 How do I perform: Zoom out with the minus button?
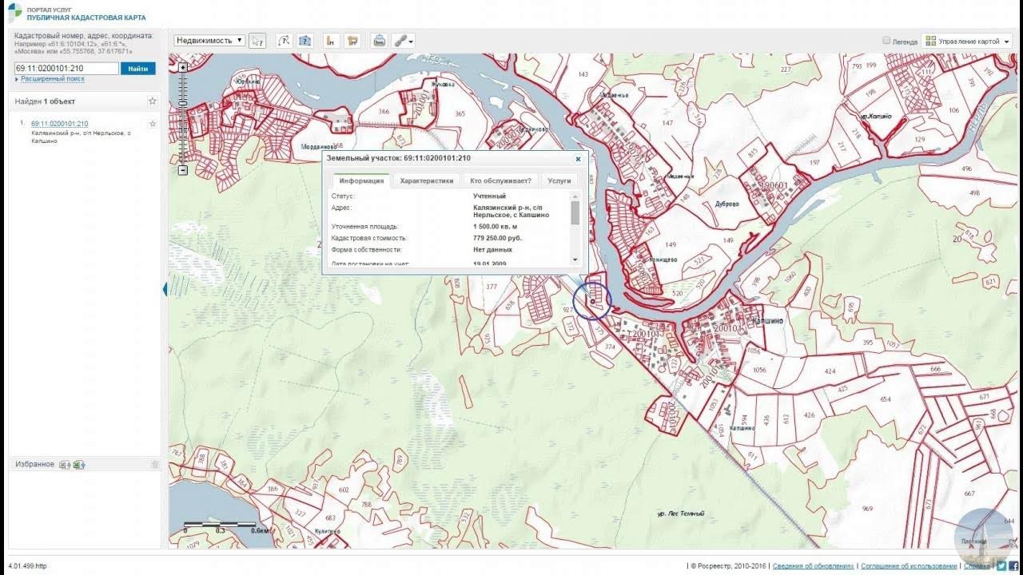[183, 170]
